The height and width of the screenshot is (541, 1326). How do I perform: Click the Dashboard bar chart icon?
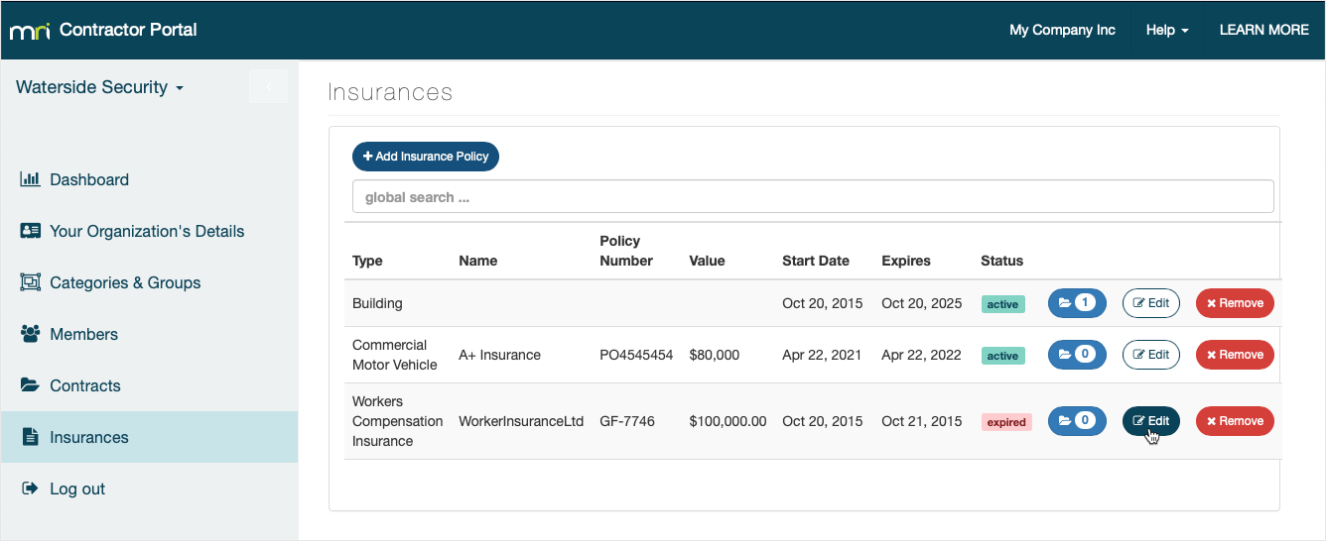(30, 179)
